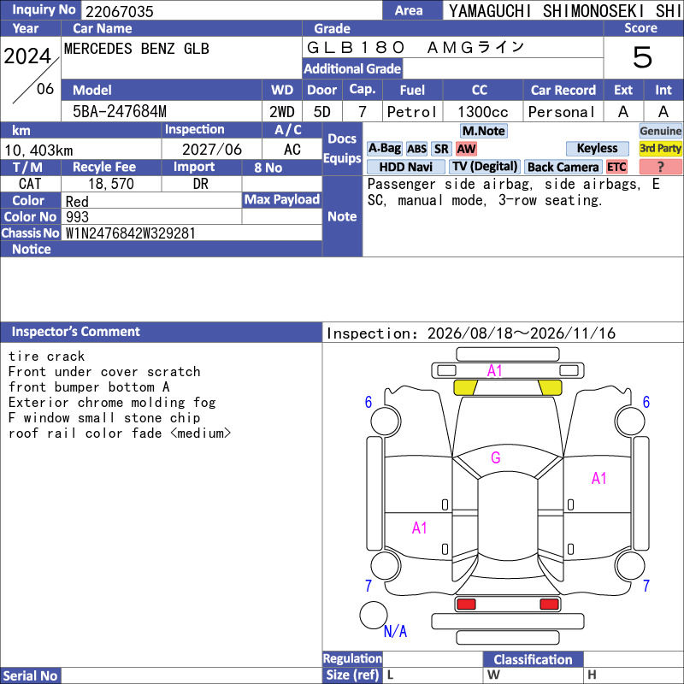Toggle the Keyless equipment badge

point(597,149)
